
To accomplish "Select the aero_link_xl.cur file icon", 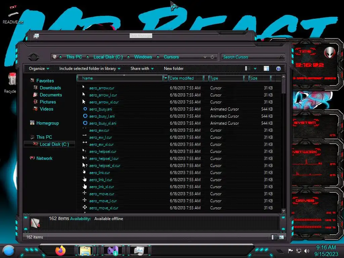I will pos(85,186).
